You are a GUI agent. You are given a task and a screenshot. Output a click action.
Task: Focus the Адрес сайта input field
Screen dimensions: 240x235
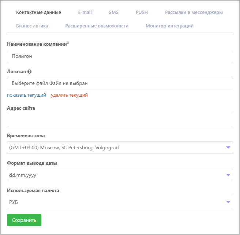(120, 120)
